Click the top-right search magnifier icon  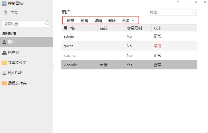(x=194, y=12)
